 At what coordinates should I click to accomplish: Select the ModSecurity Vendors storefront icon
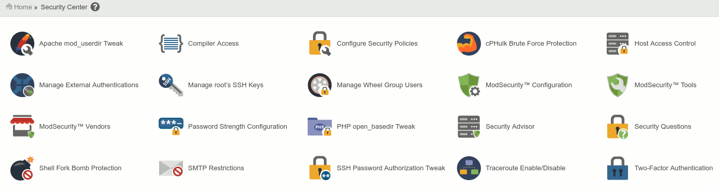[x=22, y=127]
